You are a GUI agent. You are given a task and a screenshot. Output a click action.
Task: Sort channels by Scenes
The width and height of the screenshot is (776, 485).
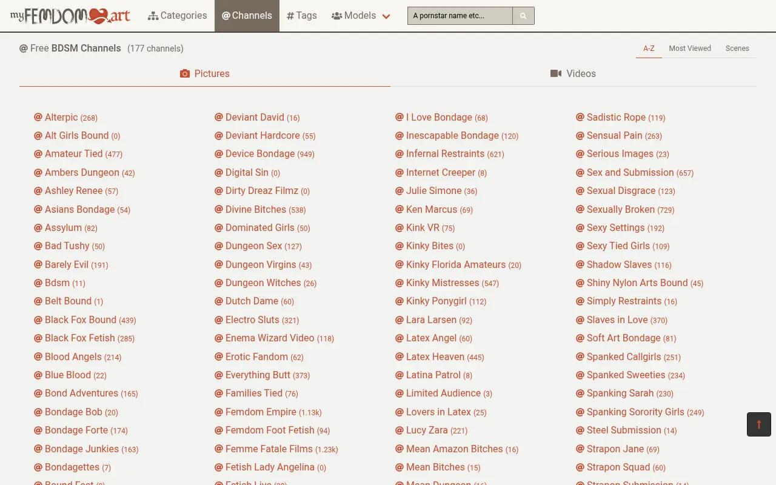(x=737, y=48)
